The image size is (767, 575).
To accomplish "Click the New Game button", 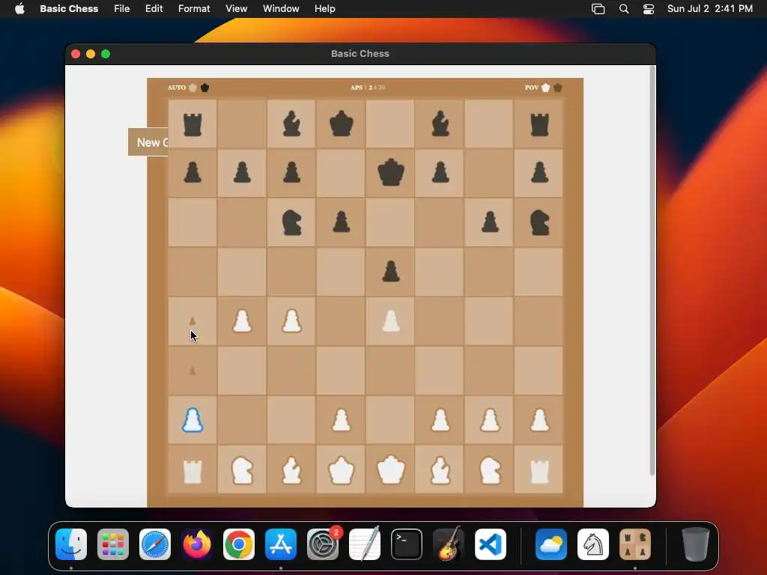I will 148,142.
